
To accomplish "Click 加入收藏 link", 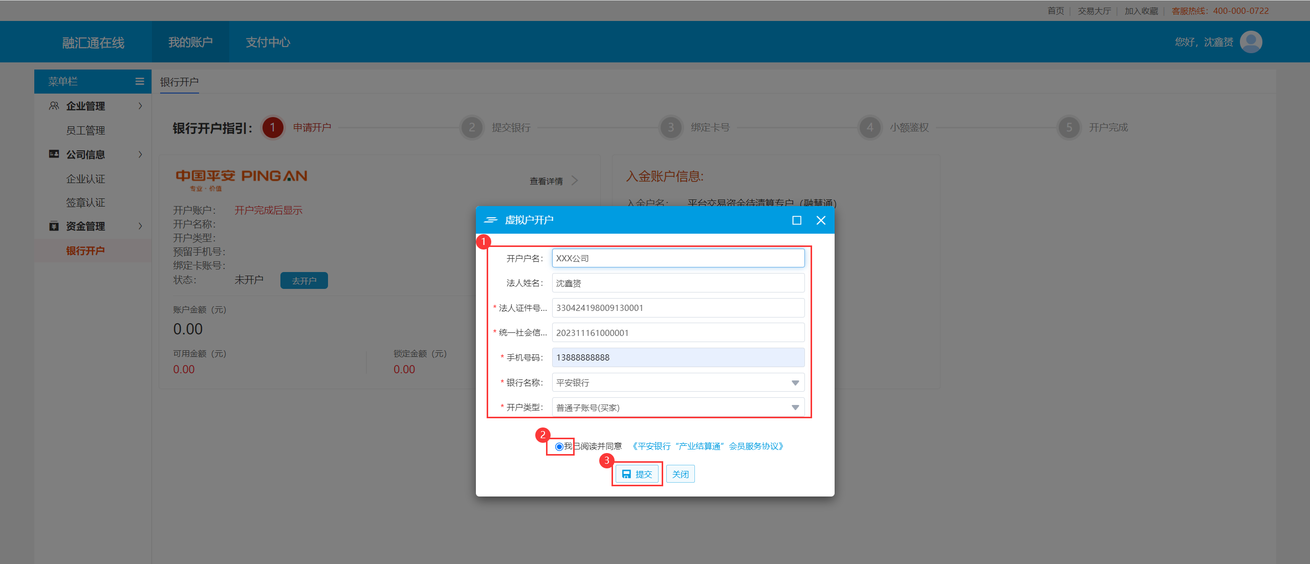I will coord(1141,11).
